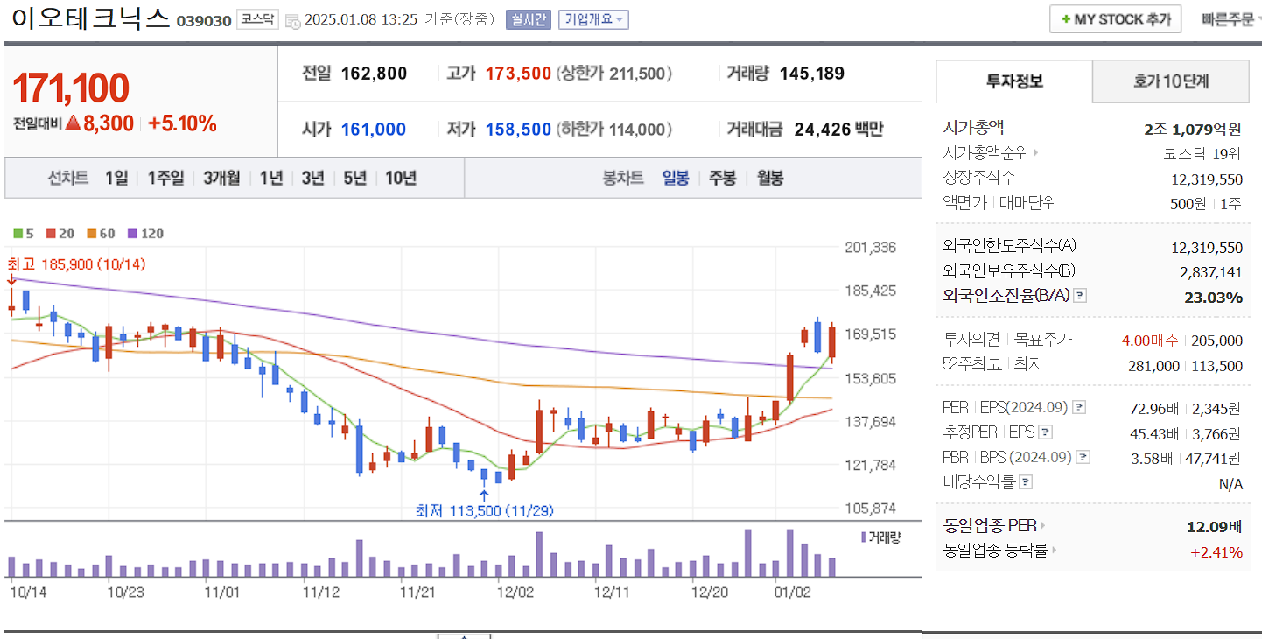1262x639 pixels.
Task: Open the 추정PER | EPS tooltip icon
Action: point(1044,432)
